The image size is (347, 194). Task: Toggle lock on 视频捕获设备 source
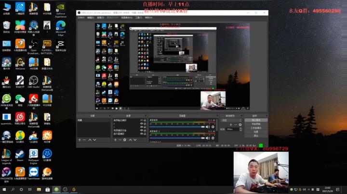[145, 130]
